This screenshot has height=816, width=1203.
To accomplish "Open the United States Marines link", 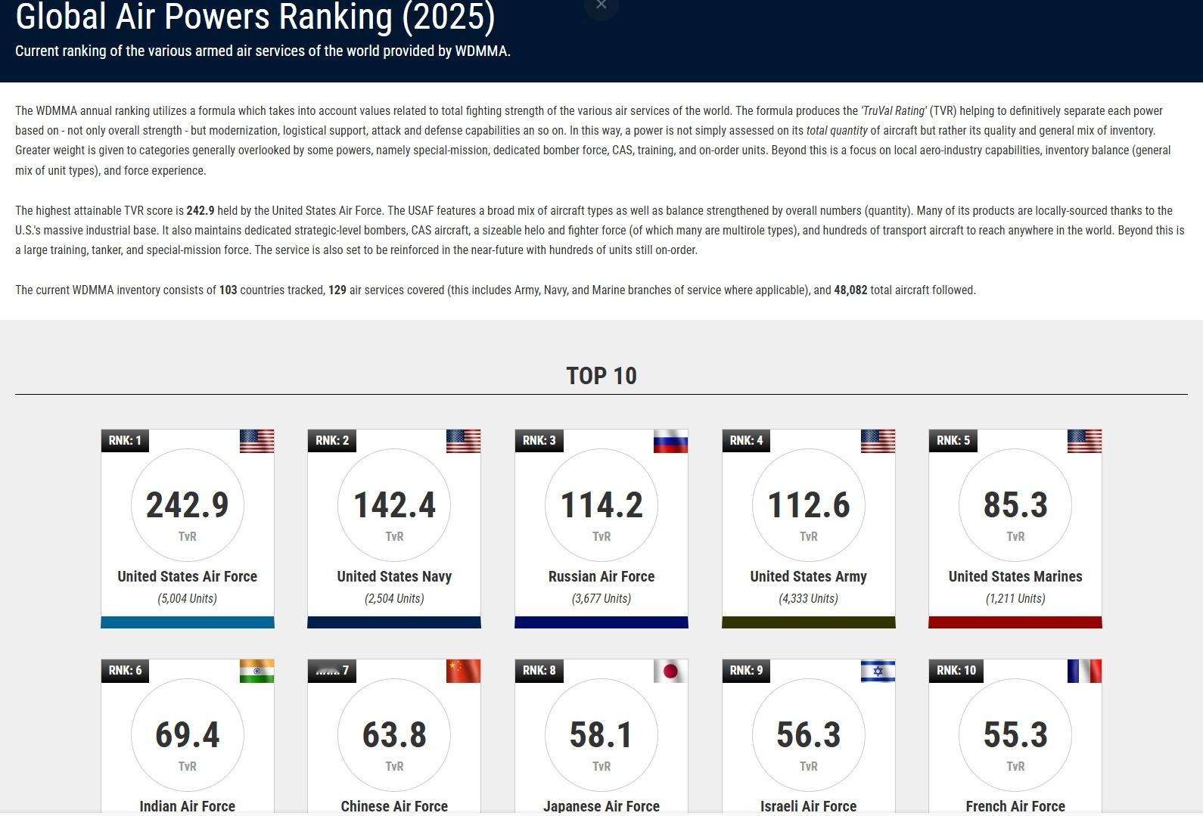I will click(x=1015, y=576).
